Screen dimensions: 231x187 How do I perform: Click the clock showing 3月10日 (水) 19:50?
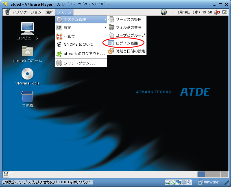point(195,12)
